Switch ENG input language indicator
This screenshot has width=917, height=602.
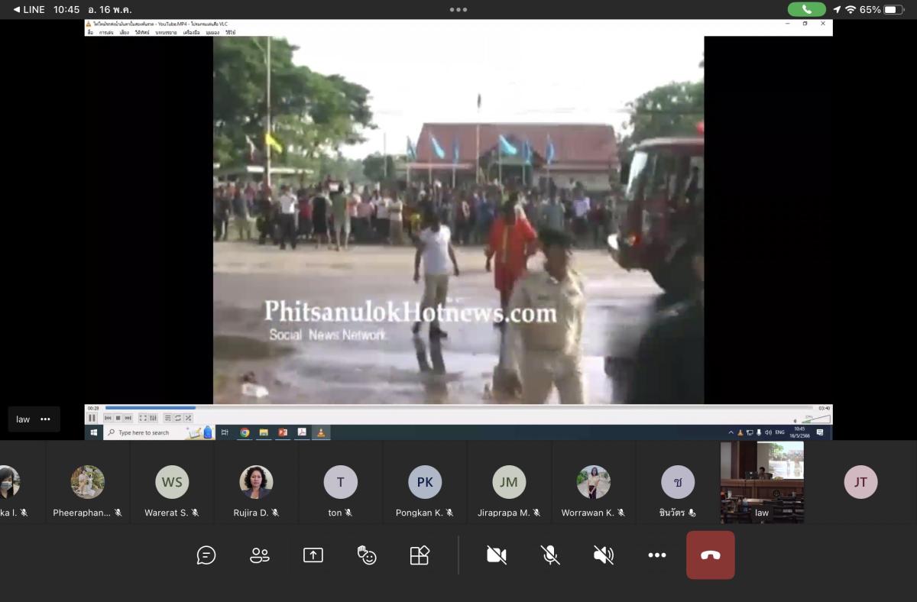(x=779, y=432)
